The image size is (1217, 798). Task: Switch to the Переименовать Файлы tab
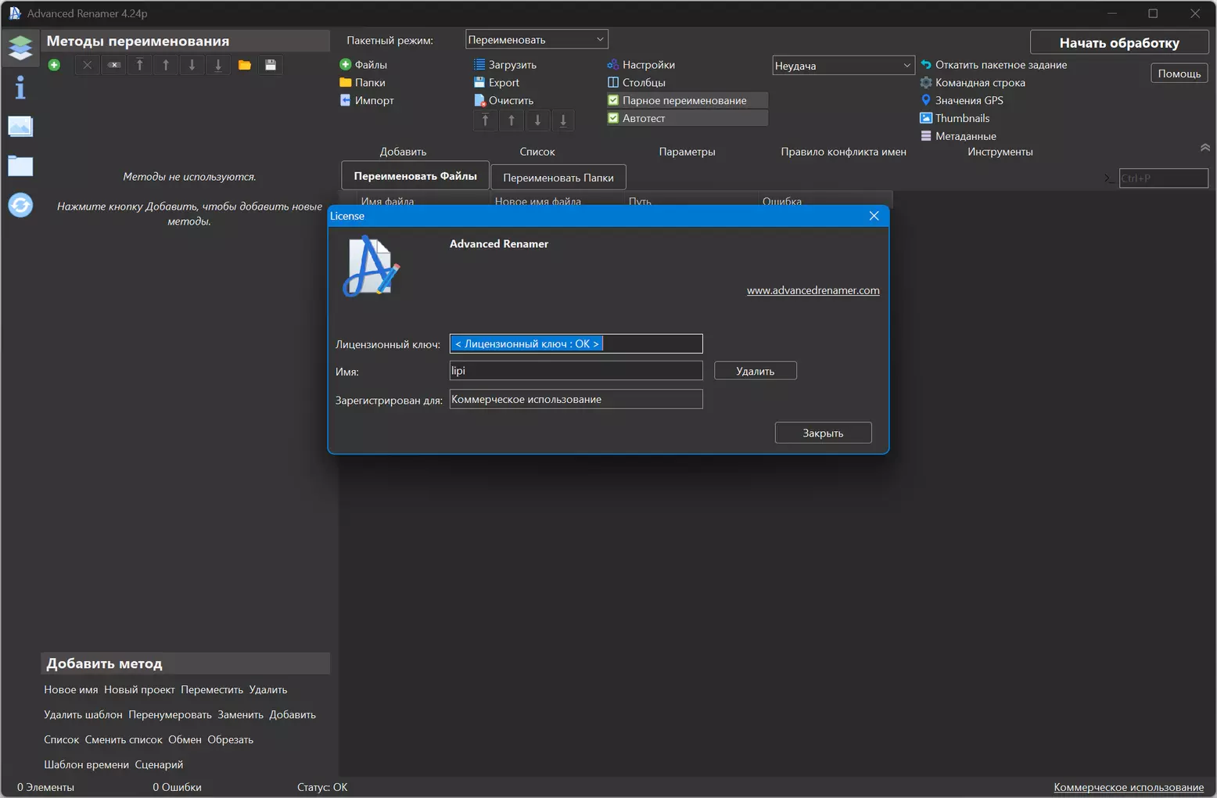tap(415, 176)
